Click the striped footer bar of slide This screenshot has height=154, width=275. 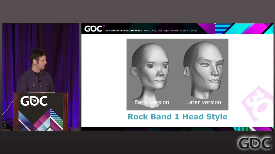pos(177,129)
